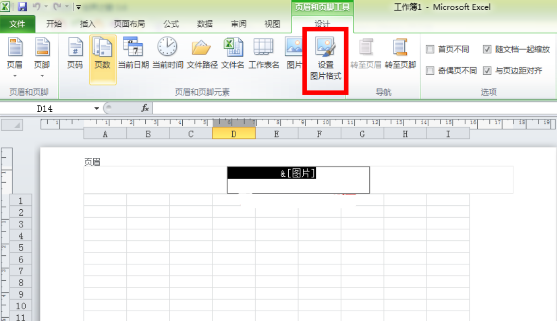Jump to footer with 转至页脚
Image resolution: width=557 pixels, height=321 pixels.
(x=400, y=53)
